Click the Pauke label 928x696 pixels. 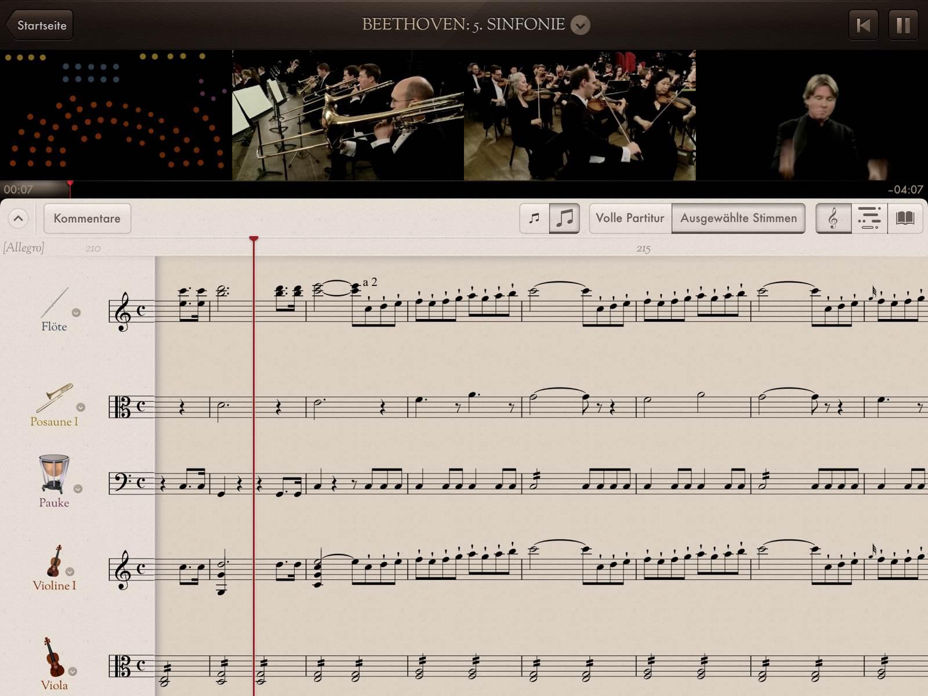[x=54, y=503]
